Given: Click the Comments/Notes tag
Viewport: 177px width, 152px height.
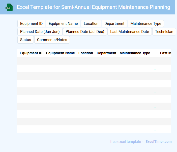Looking at the screenshot, I should (x=52, y=40).
